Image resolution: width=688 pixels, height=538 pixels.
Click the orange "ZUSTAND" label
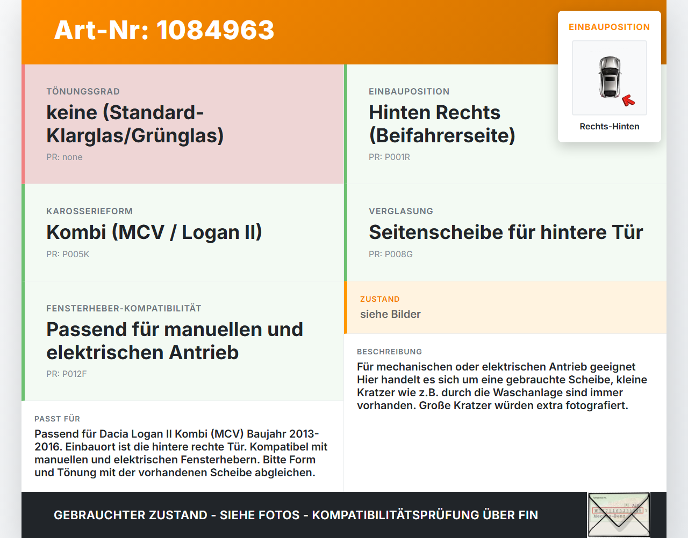[380, 299]
